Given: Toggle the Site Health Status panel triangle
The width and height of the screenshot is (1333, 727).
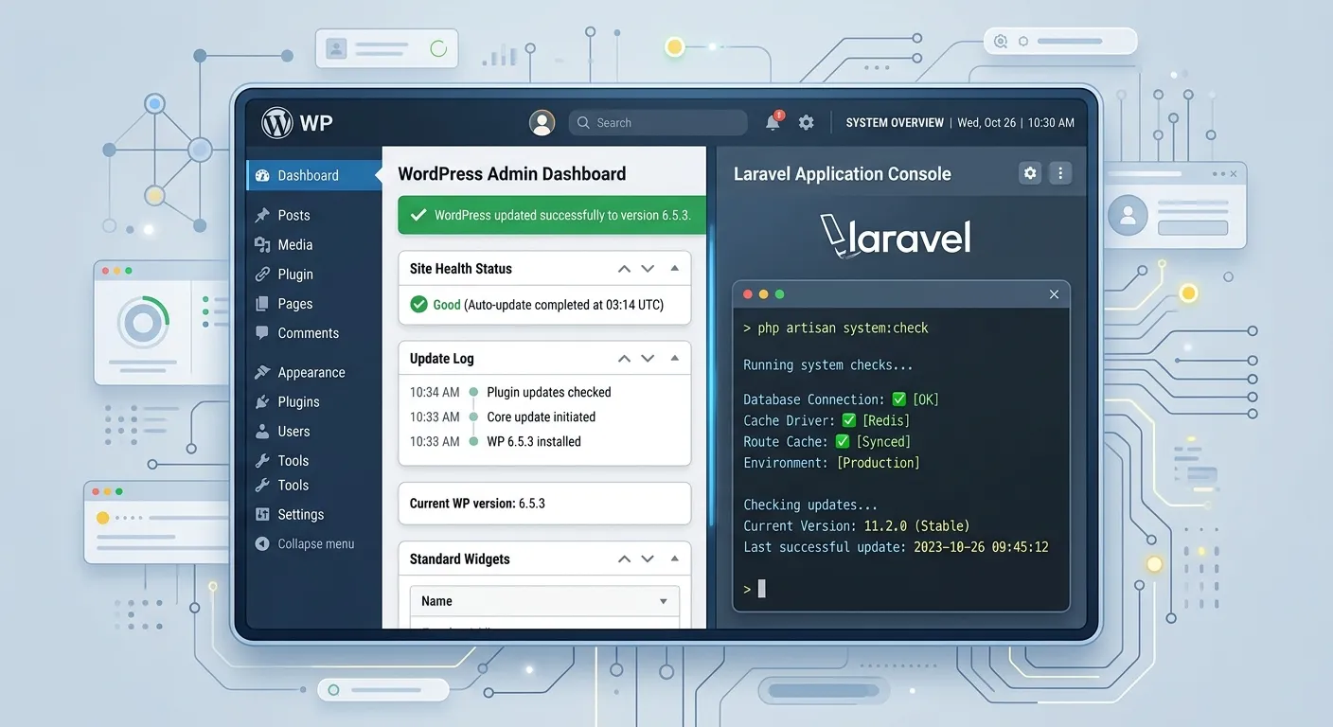Looking at the screenshot, I should 674,269.
